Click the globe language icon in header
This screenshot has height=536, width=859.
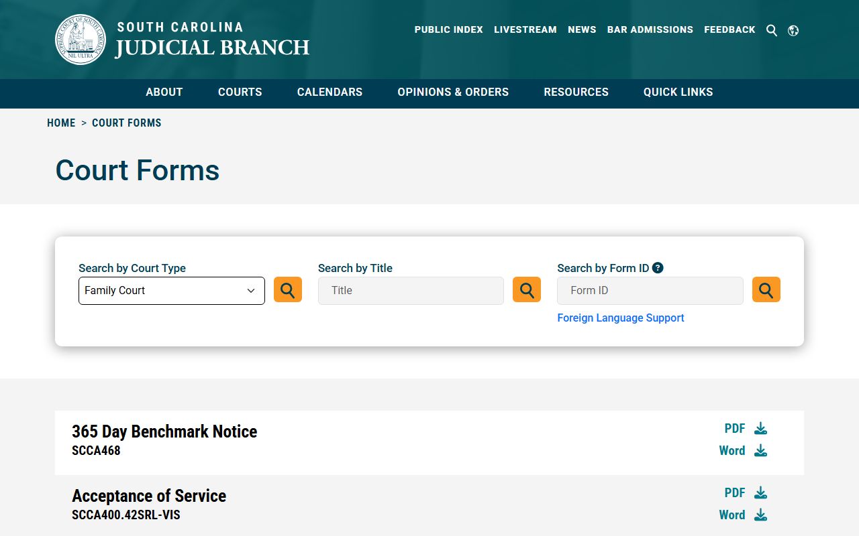(x=793, y=30)
